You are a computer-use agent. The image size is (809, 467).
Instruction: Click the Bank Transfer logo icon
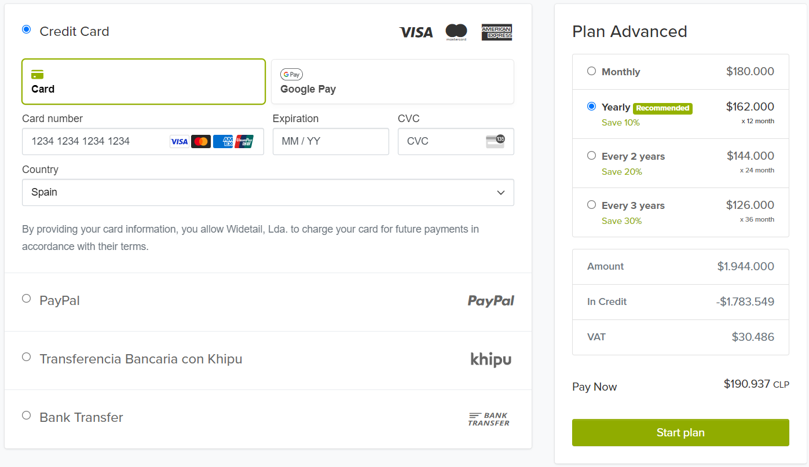(489, 419)
